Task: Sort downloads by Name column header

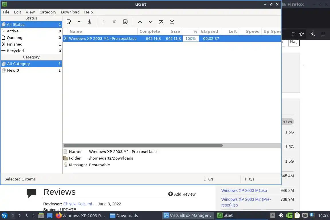Action: [103, 32]
